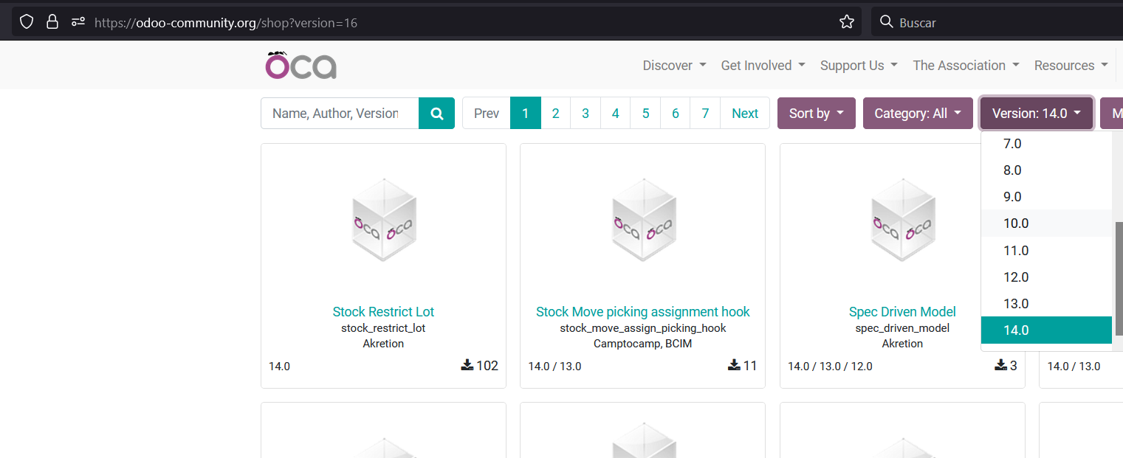Click Spec Driven Model cube image
1123x458 pixels.
(x=902, y=220)
